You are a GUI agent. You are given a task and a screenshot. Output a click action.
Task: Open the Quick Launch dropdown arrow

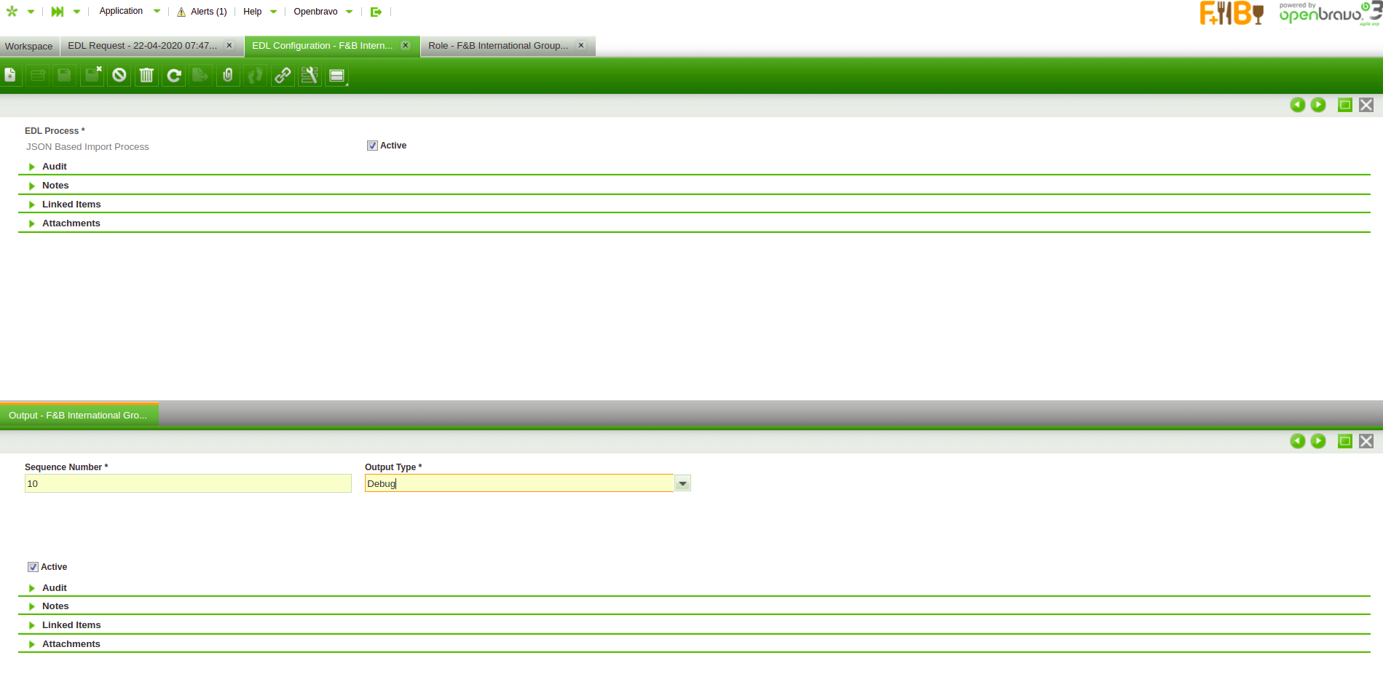[x=76, y=12]
